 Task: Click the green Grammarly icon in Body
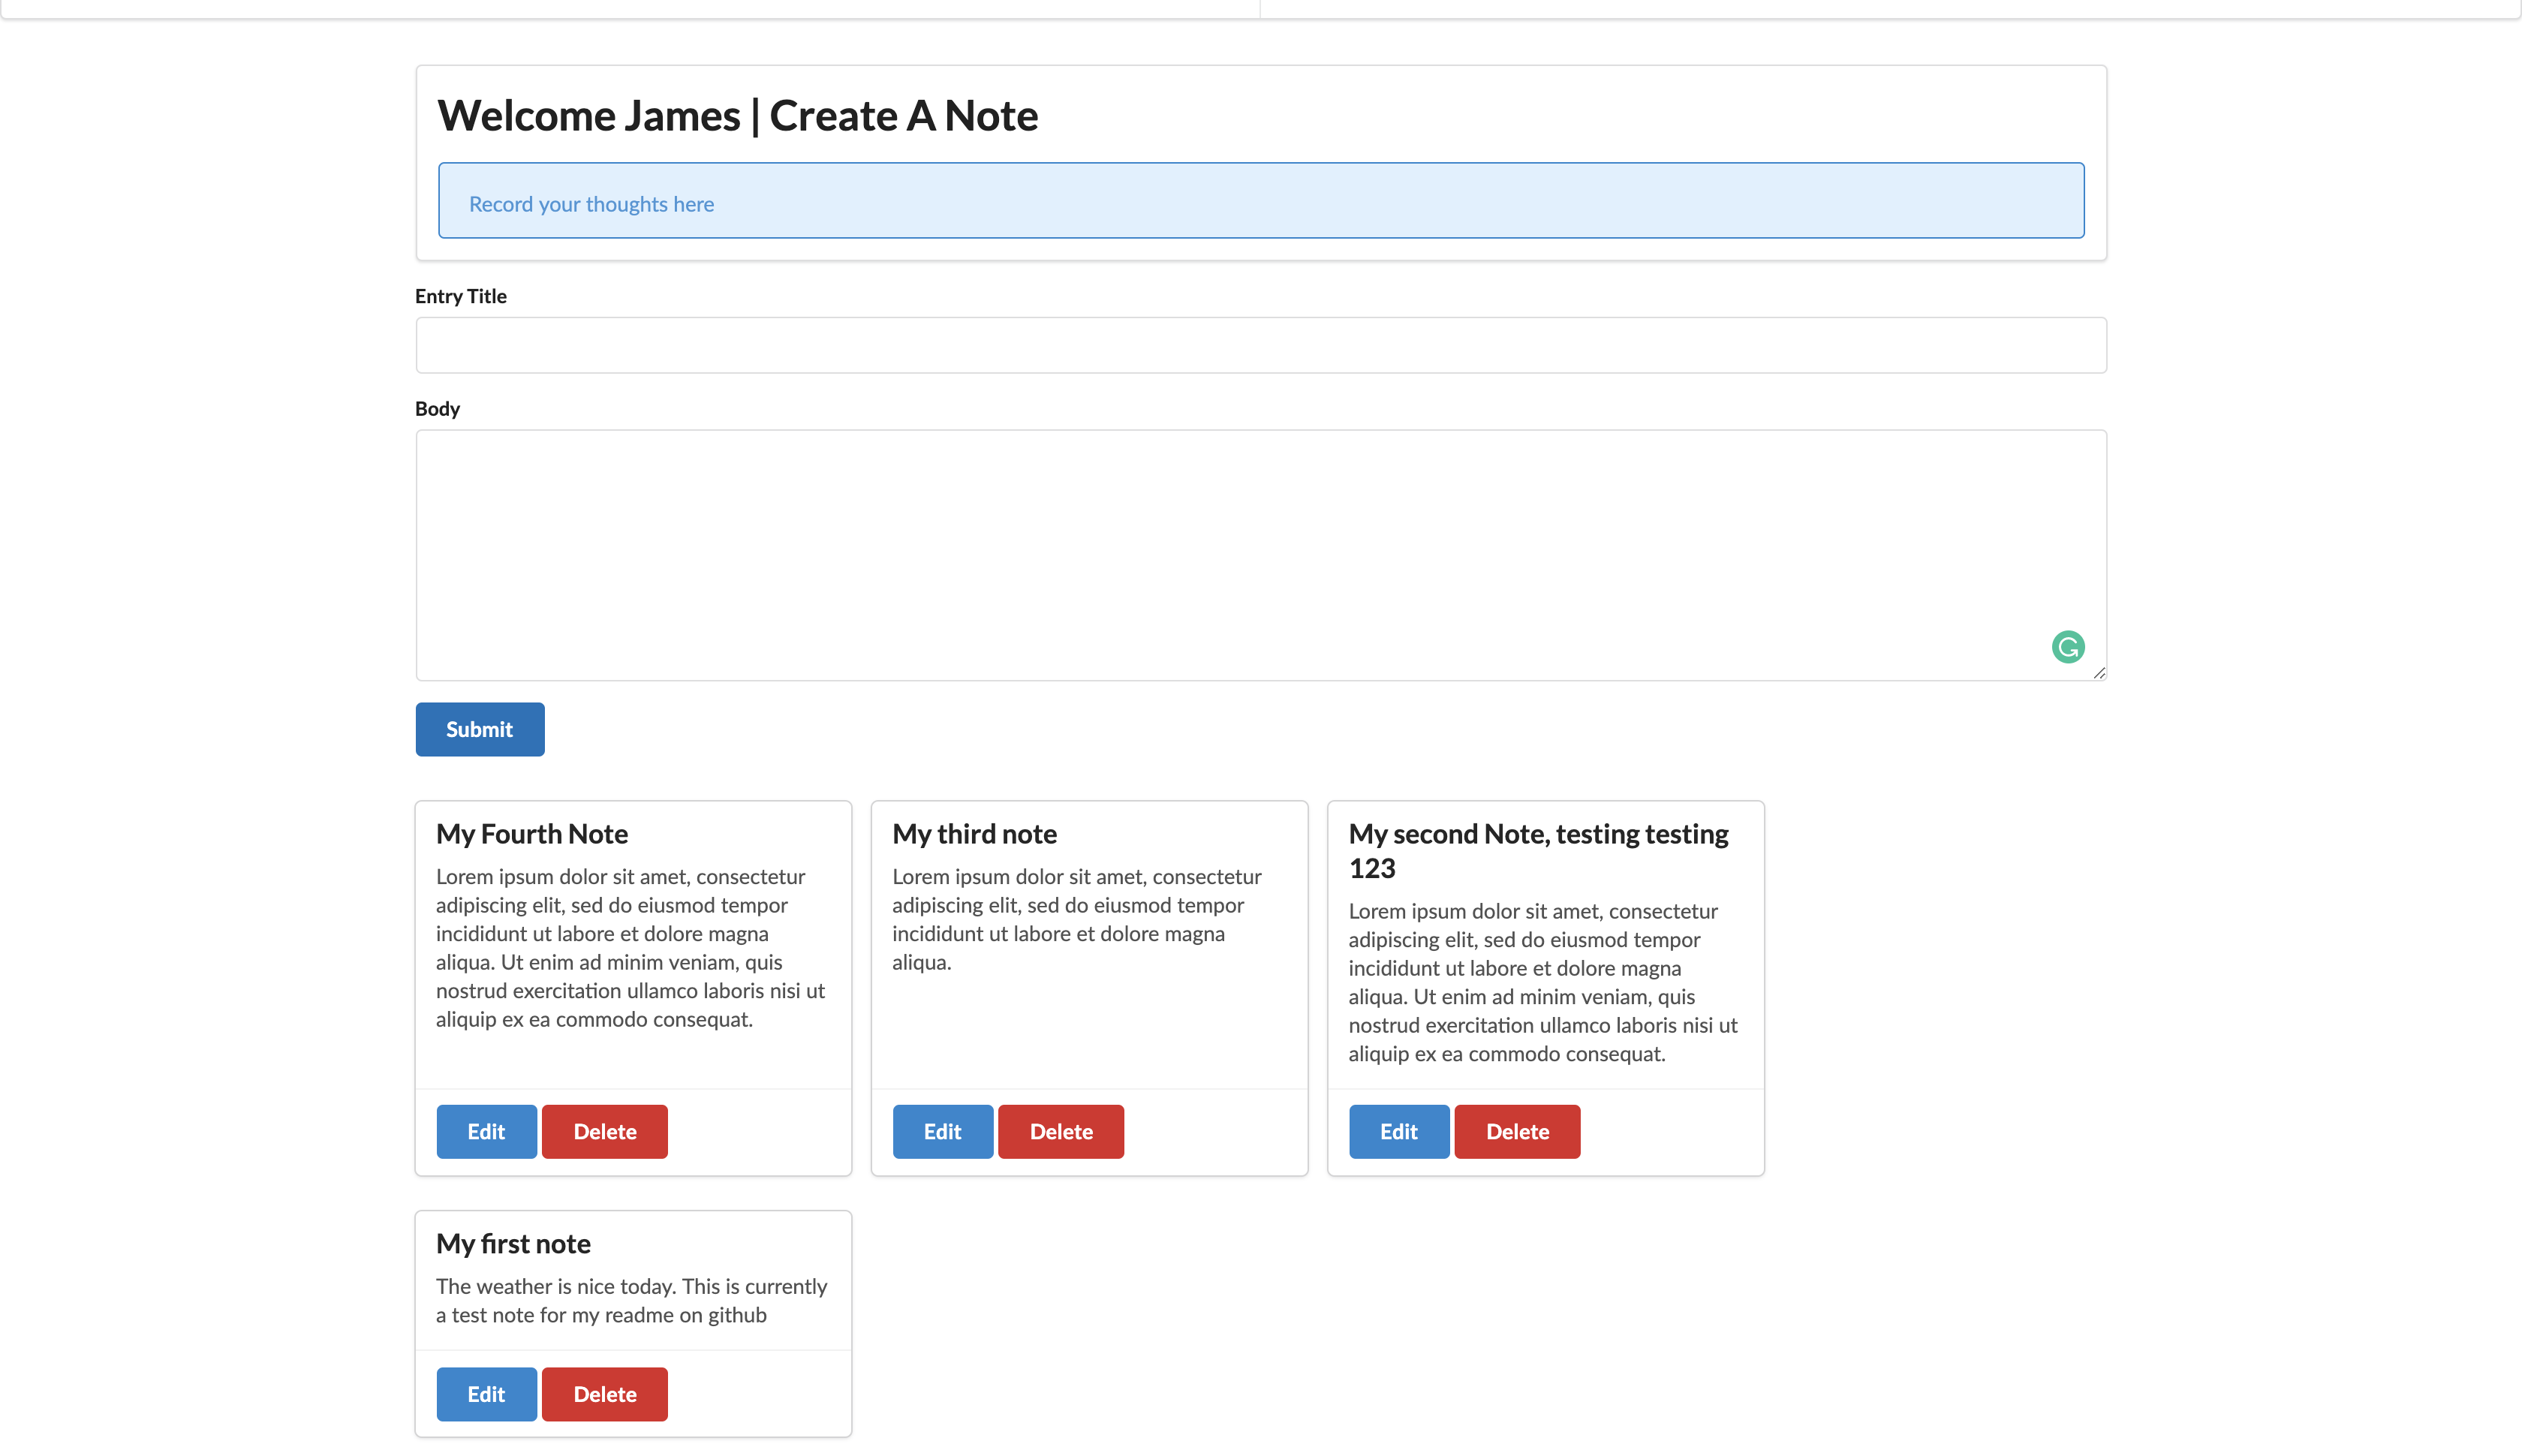point(2067,647)
